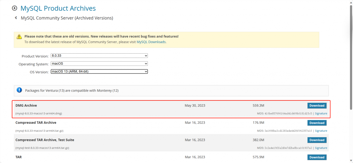Click the download circle icon beside MySQL Product Archives
The width and height of the screenshot is (353, 163).
tap(14, 8)
